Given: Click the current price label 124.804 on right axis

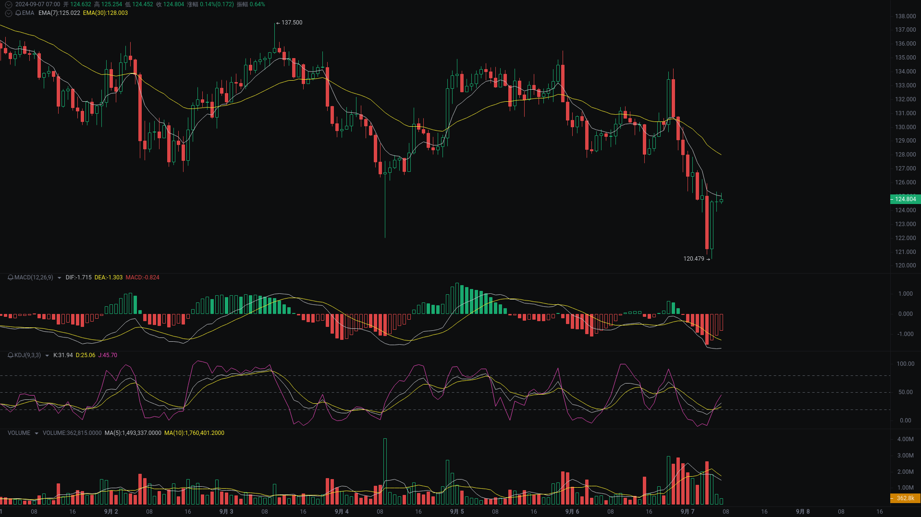Looking at the screenshot, I should coord(905,199).
